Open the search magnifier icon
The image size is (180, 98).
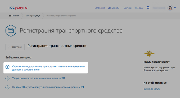[x=148, y=8]
